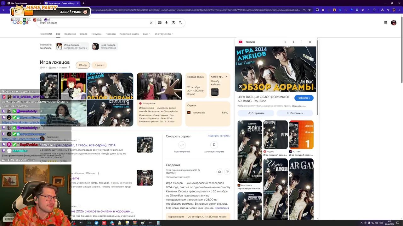The image size is (403, 226).
Task: Expand the 'Инструменты' dropdown
Action: click(164, 34)
